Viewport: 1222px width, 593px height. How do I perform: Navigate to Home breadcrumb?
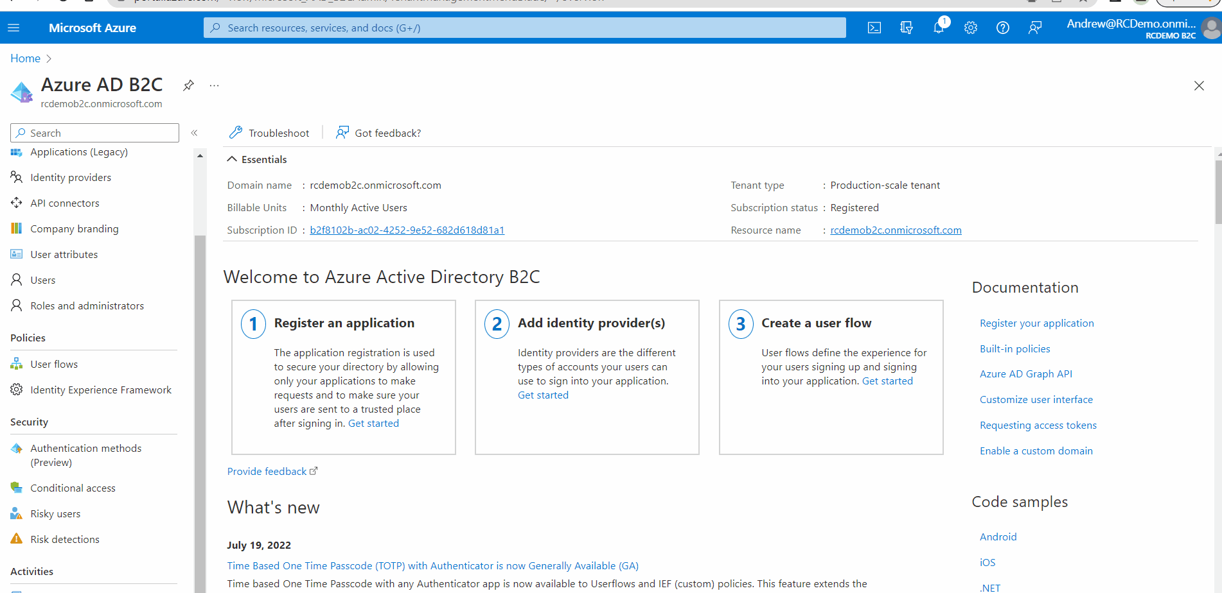25,58
